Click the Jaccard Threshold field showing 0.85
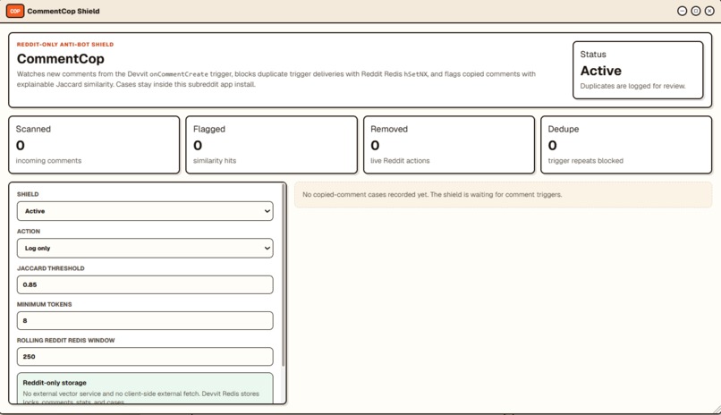The width and height of the screenshot is (721, 415). tap(145, 284)
